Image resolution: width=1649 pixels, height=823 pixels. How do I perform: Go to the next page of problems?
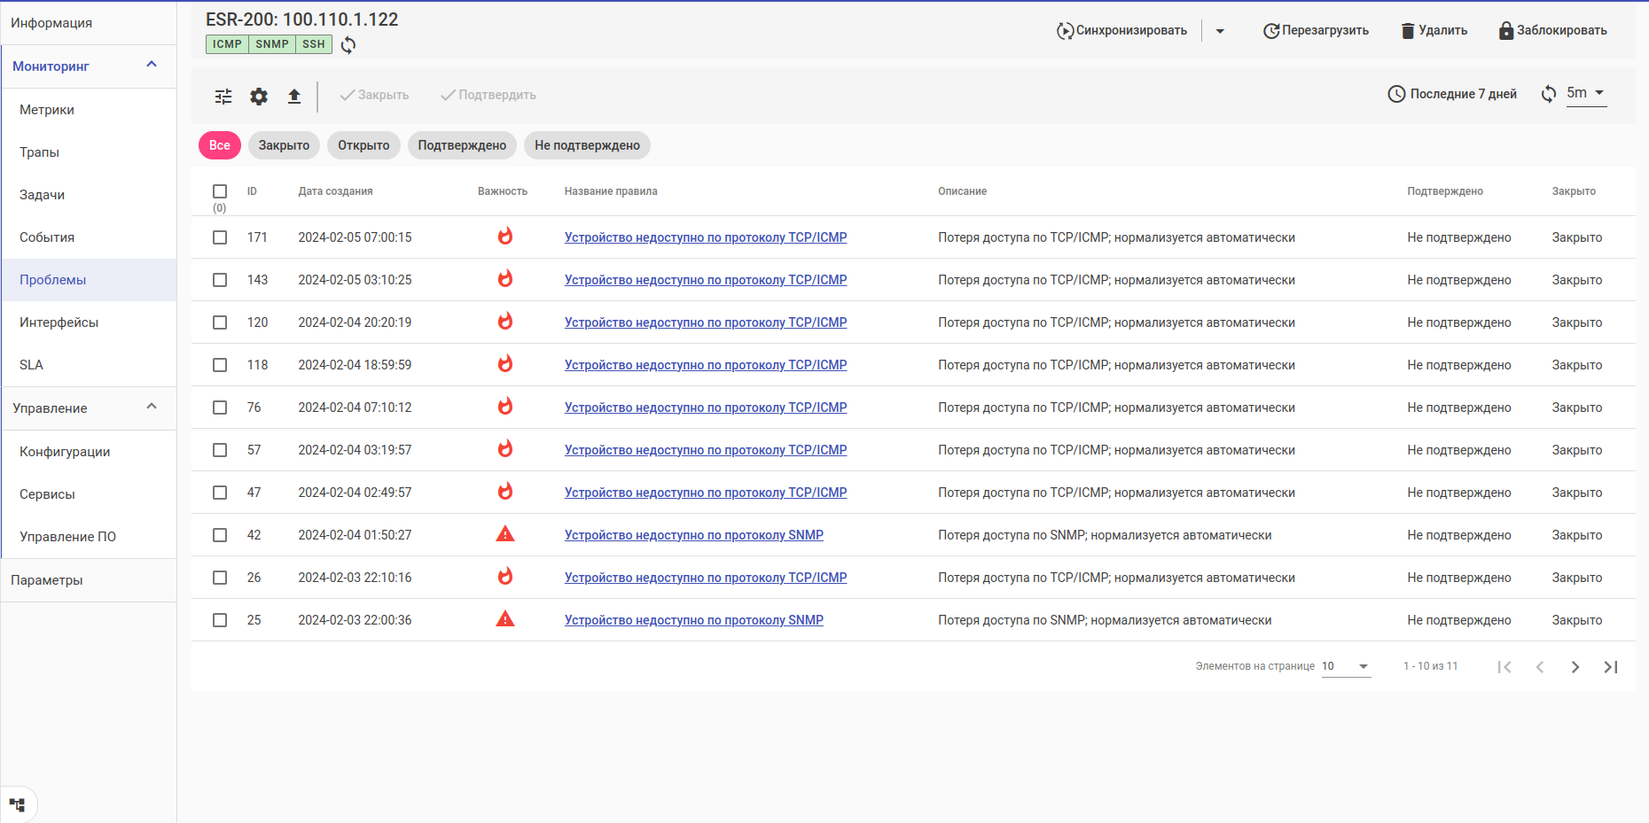(x=1575, y=667)
